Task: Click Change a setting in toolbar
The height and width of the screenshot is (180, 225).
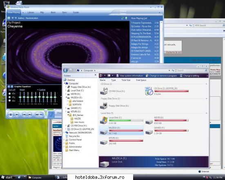Action: pyautogui.click(x=189, y=76)
